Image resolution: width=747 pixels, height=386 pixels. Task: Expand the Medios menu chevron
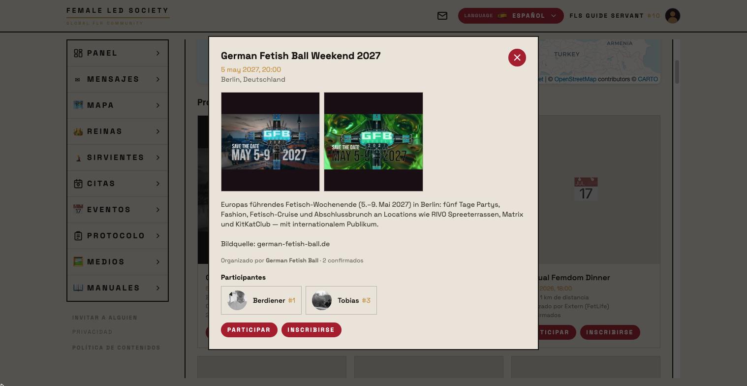tap(158, 262)
